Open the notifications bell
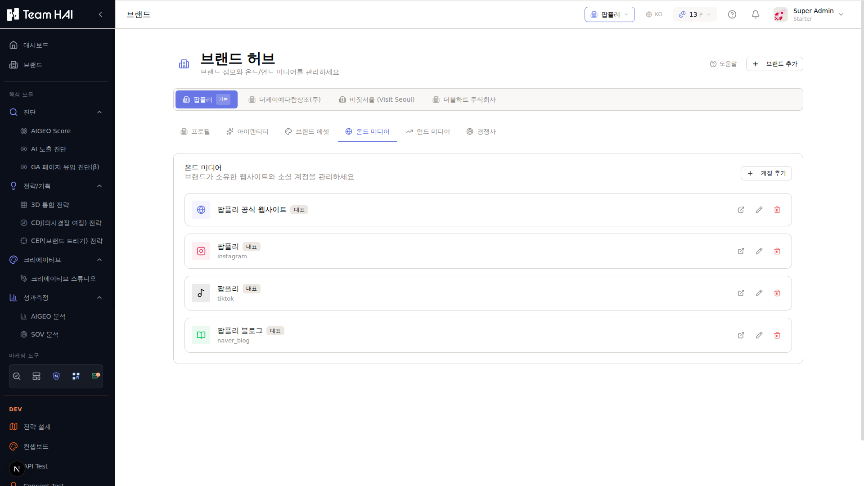This screenshot has height=486, width=864. point(756,14)
